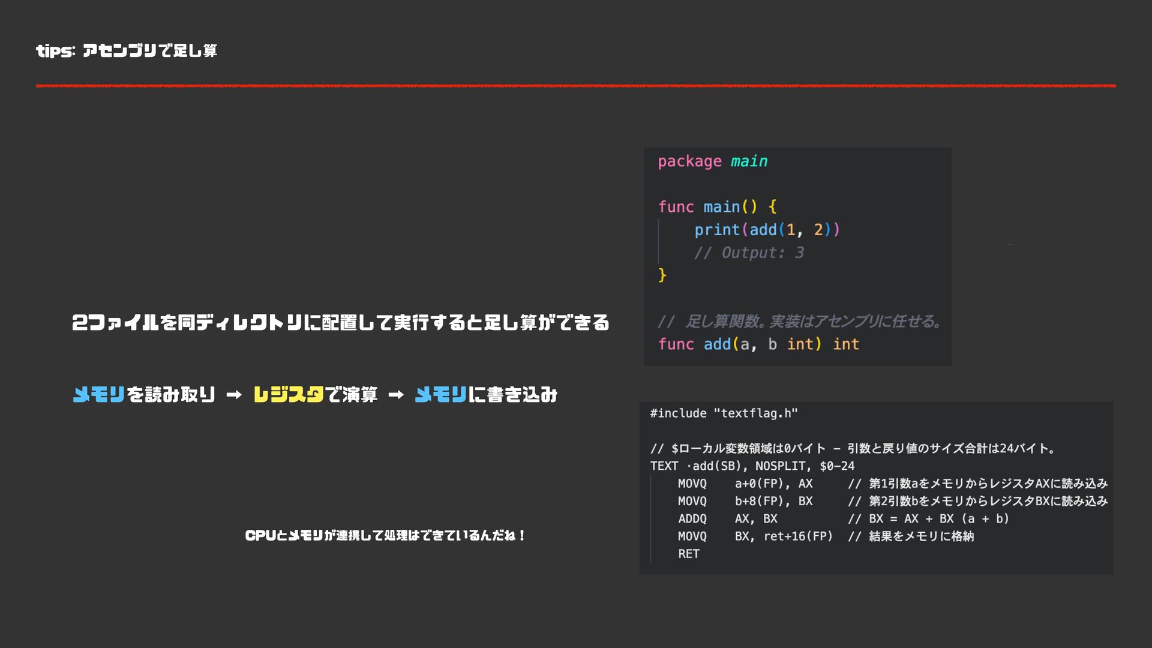The height and width of the screenshot is (648, 1152).
Task: Click the 'func main() {' line
Action: tap(717, 207)
